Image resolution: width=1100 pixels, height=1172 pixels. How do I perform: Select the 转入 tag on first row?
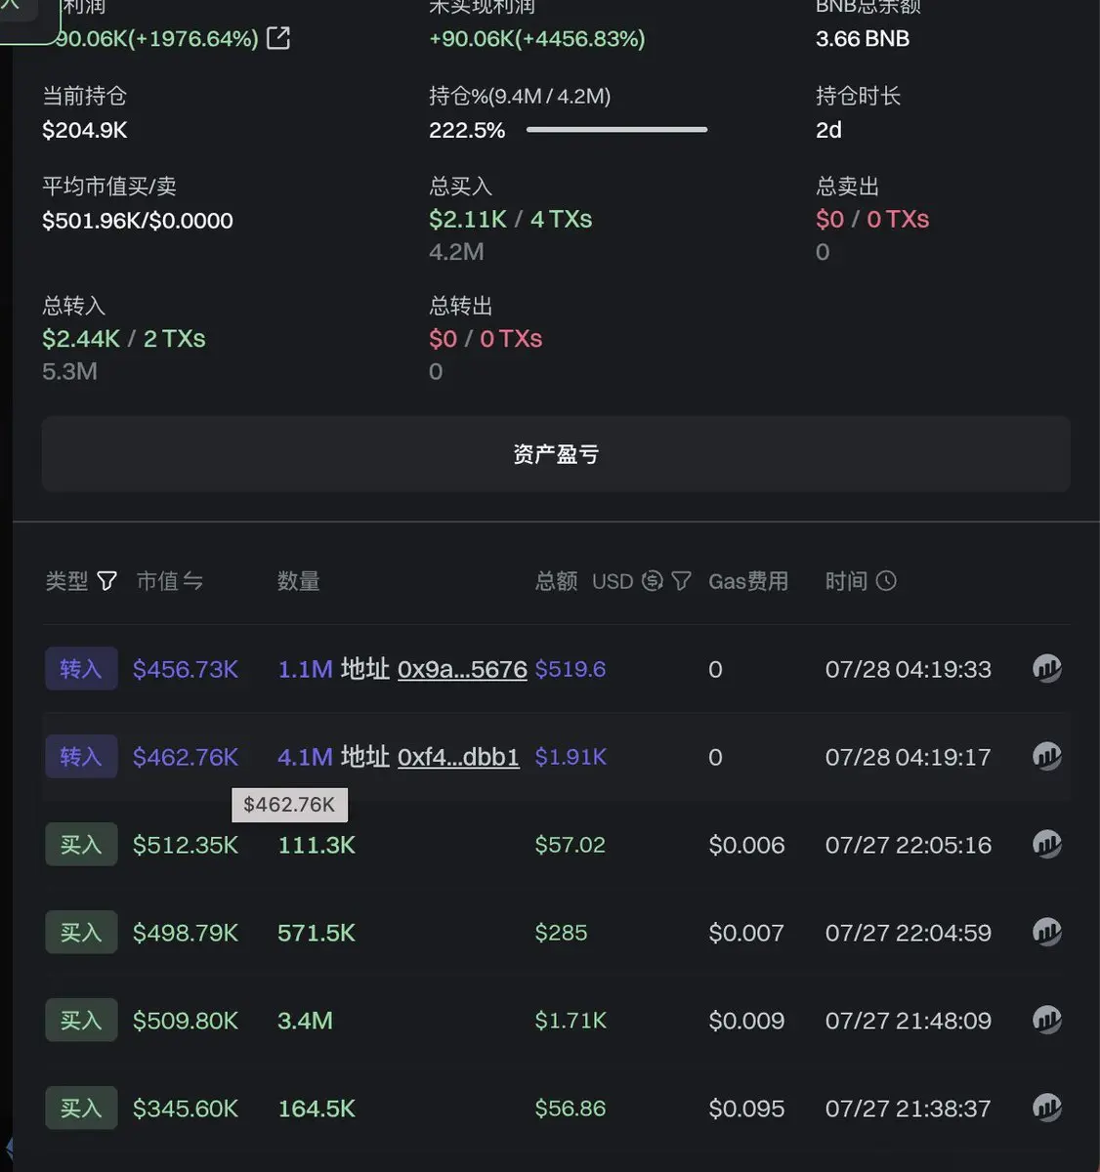point(81,669)
